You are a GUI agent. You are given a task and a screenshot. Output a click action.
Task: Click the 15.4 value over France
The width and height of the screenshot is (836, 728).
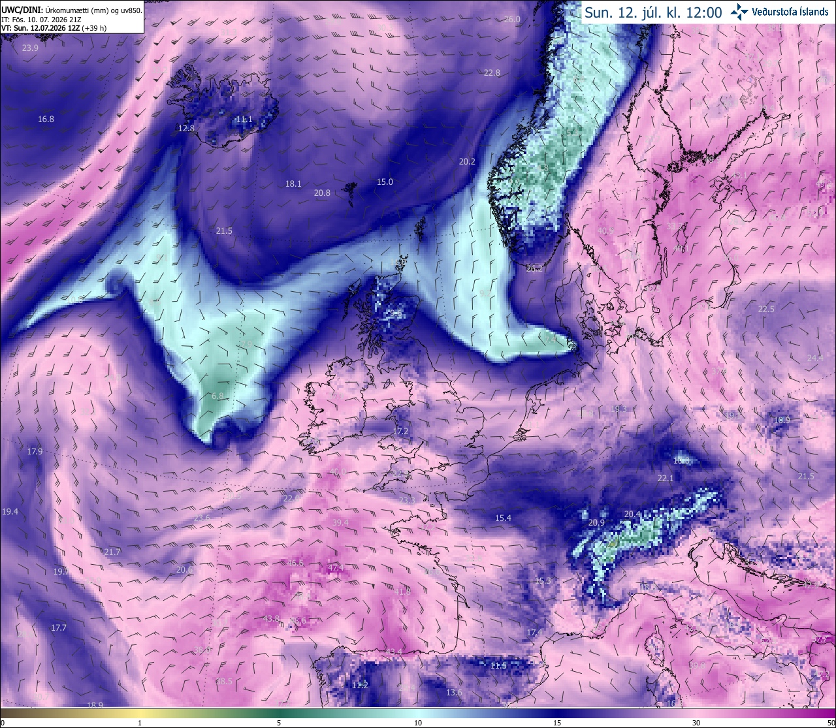click(503, 518)
